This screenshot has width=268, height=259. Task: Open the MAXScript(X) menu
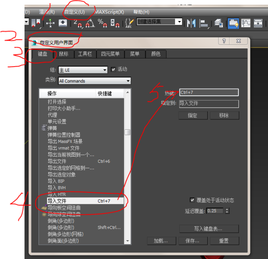click(x=109, y=12)
